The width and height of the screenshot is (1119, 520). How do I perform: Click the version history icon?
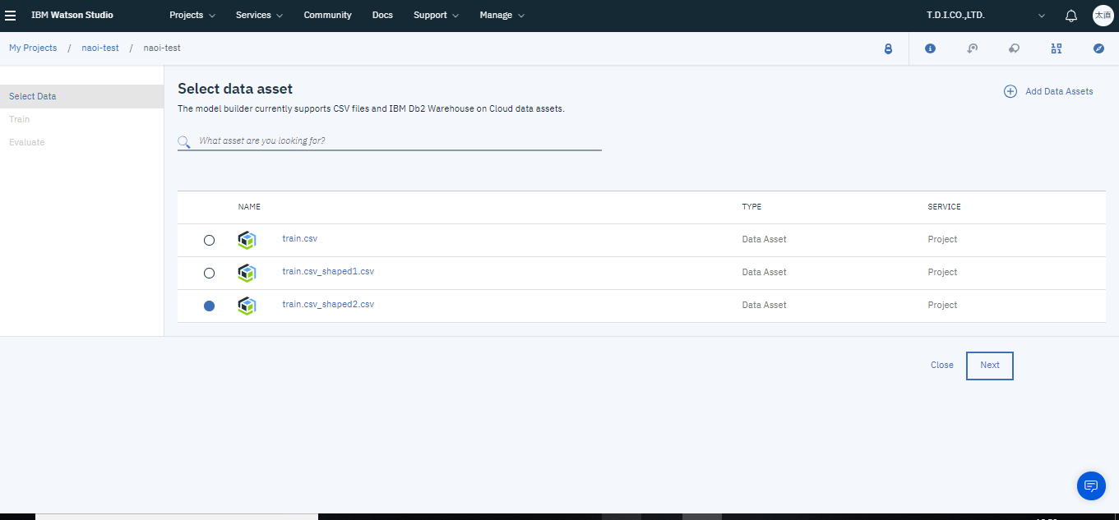972,48
